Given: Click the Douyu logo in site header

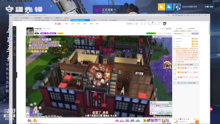Looking at the screenshot, I should click(x=58, y=24).
